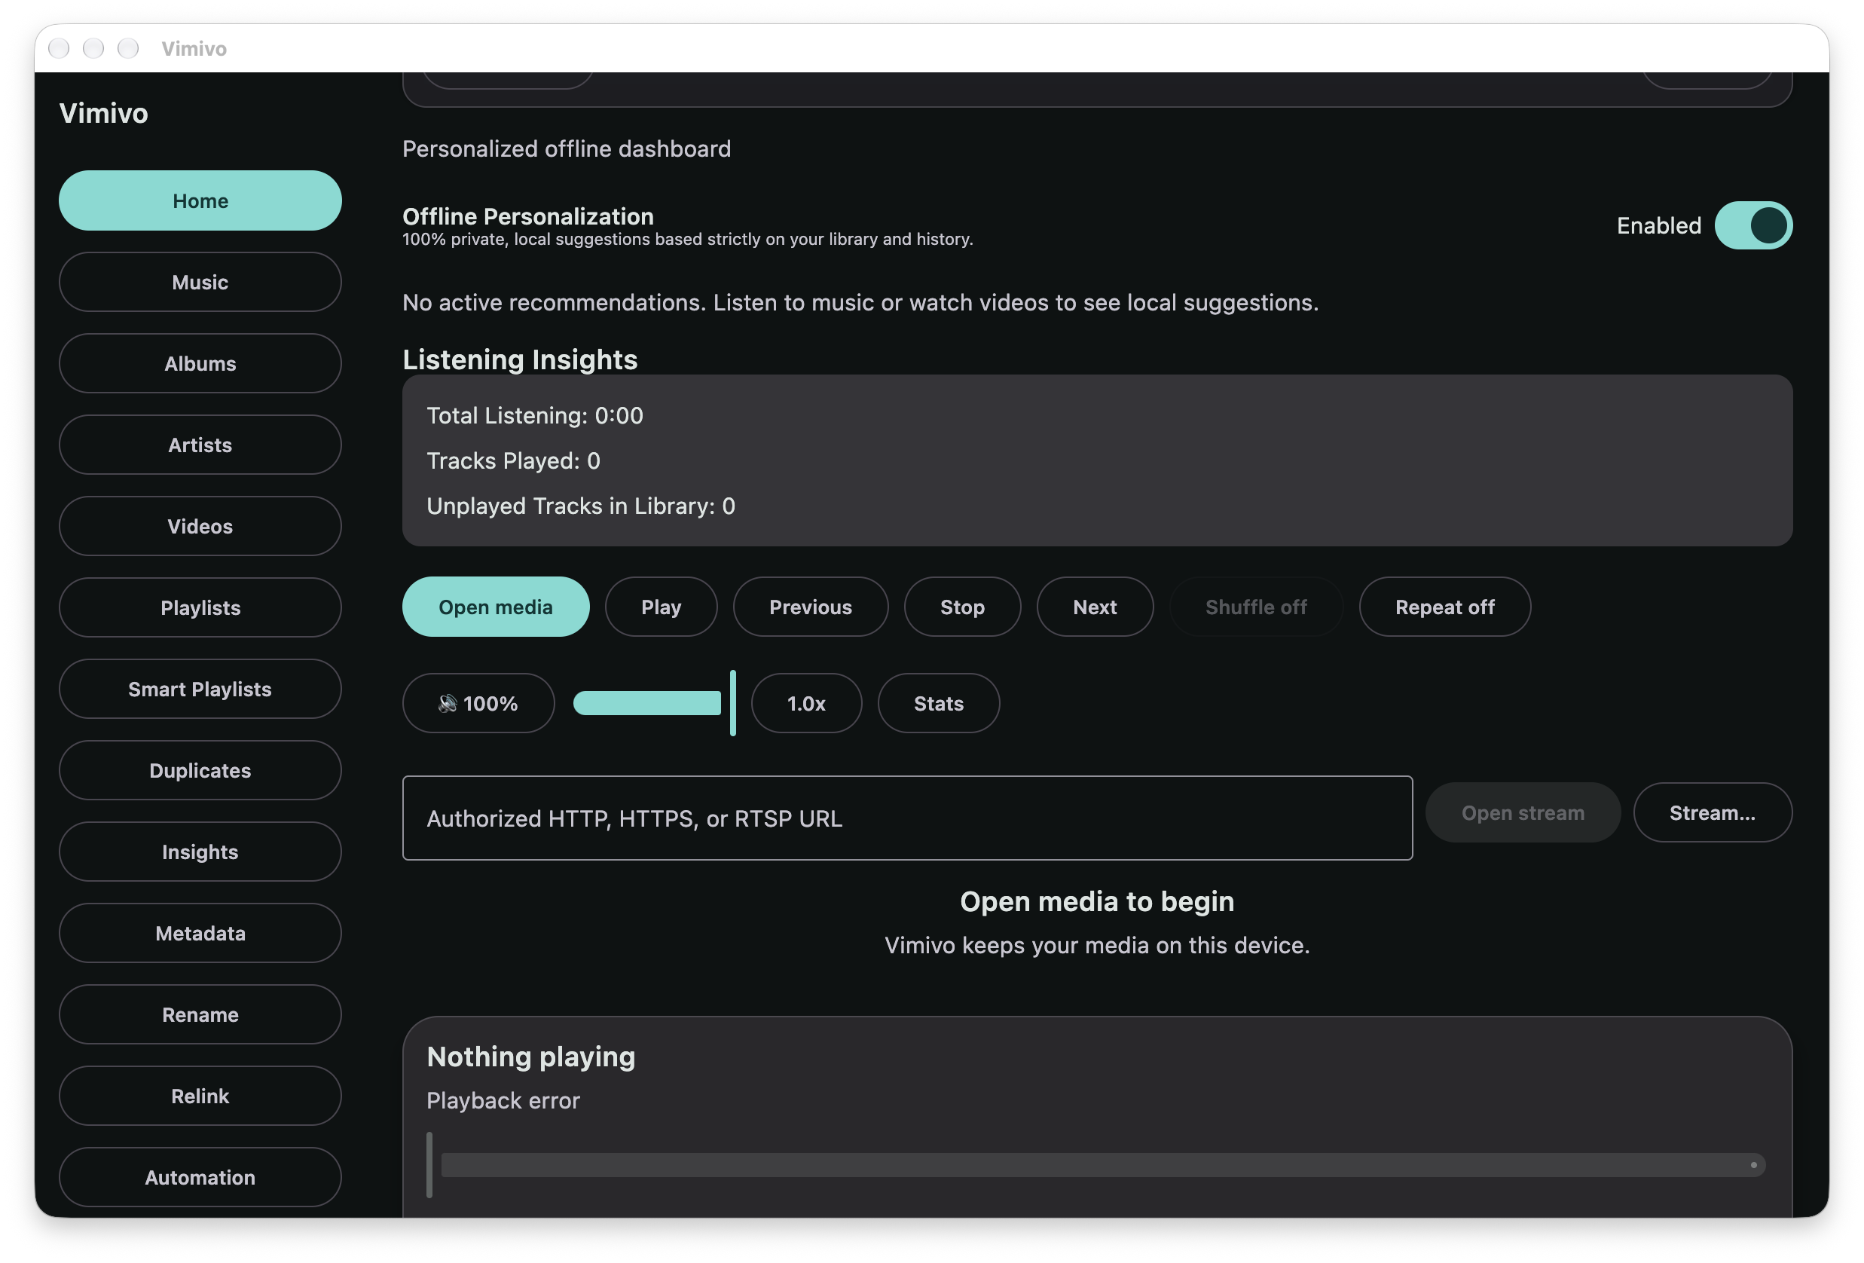Open the Stats panel
The image size is (1864, 1263).
(939, 704)
